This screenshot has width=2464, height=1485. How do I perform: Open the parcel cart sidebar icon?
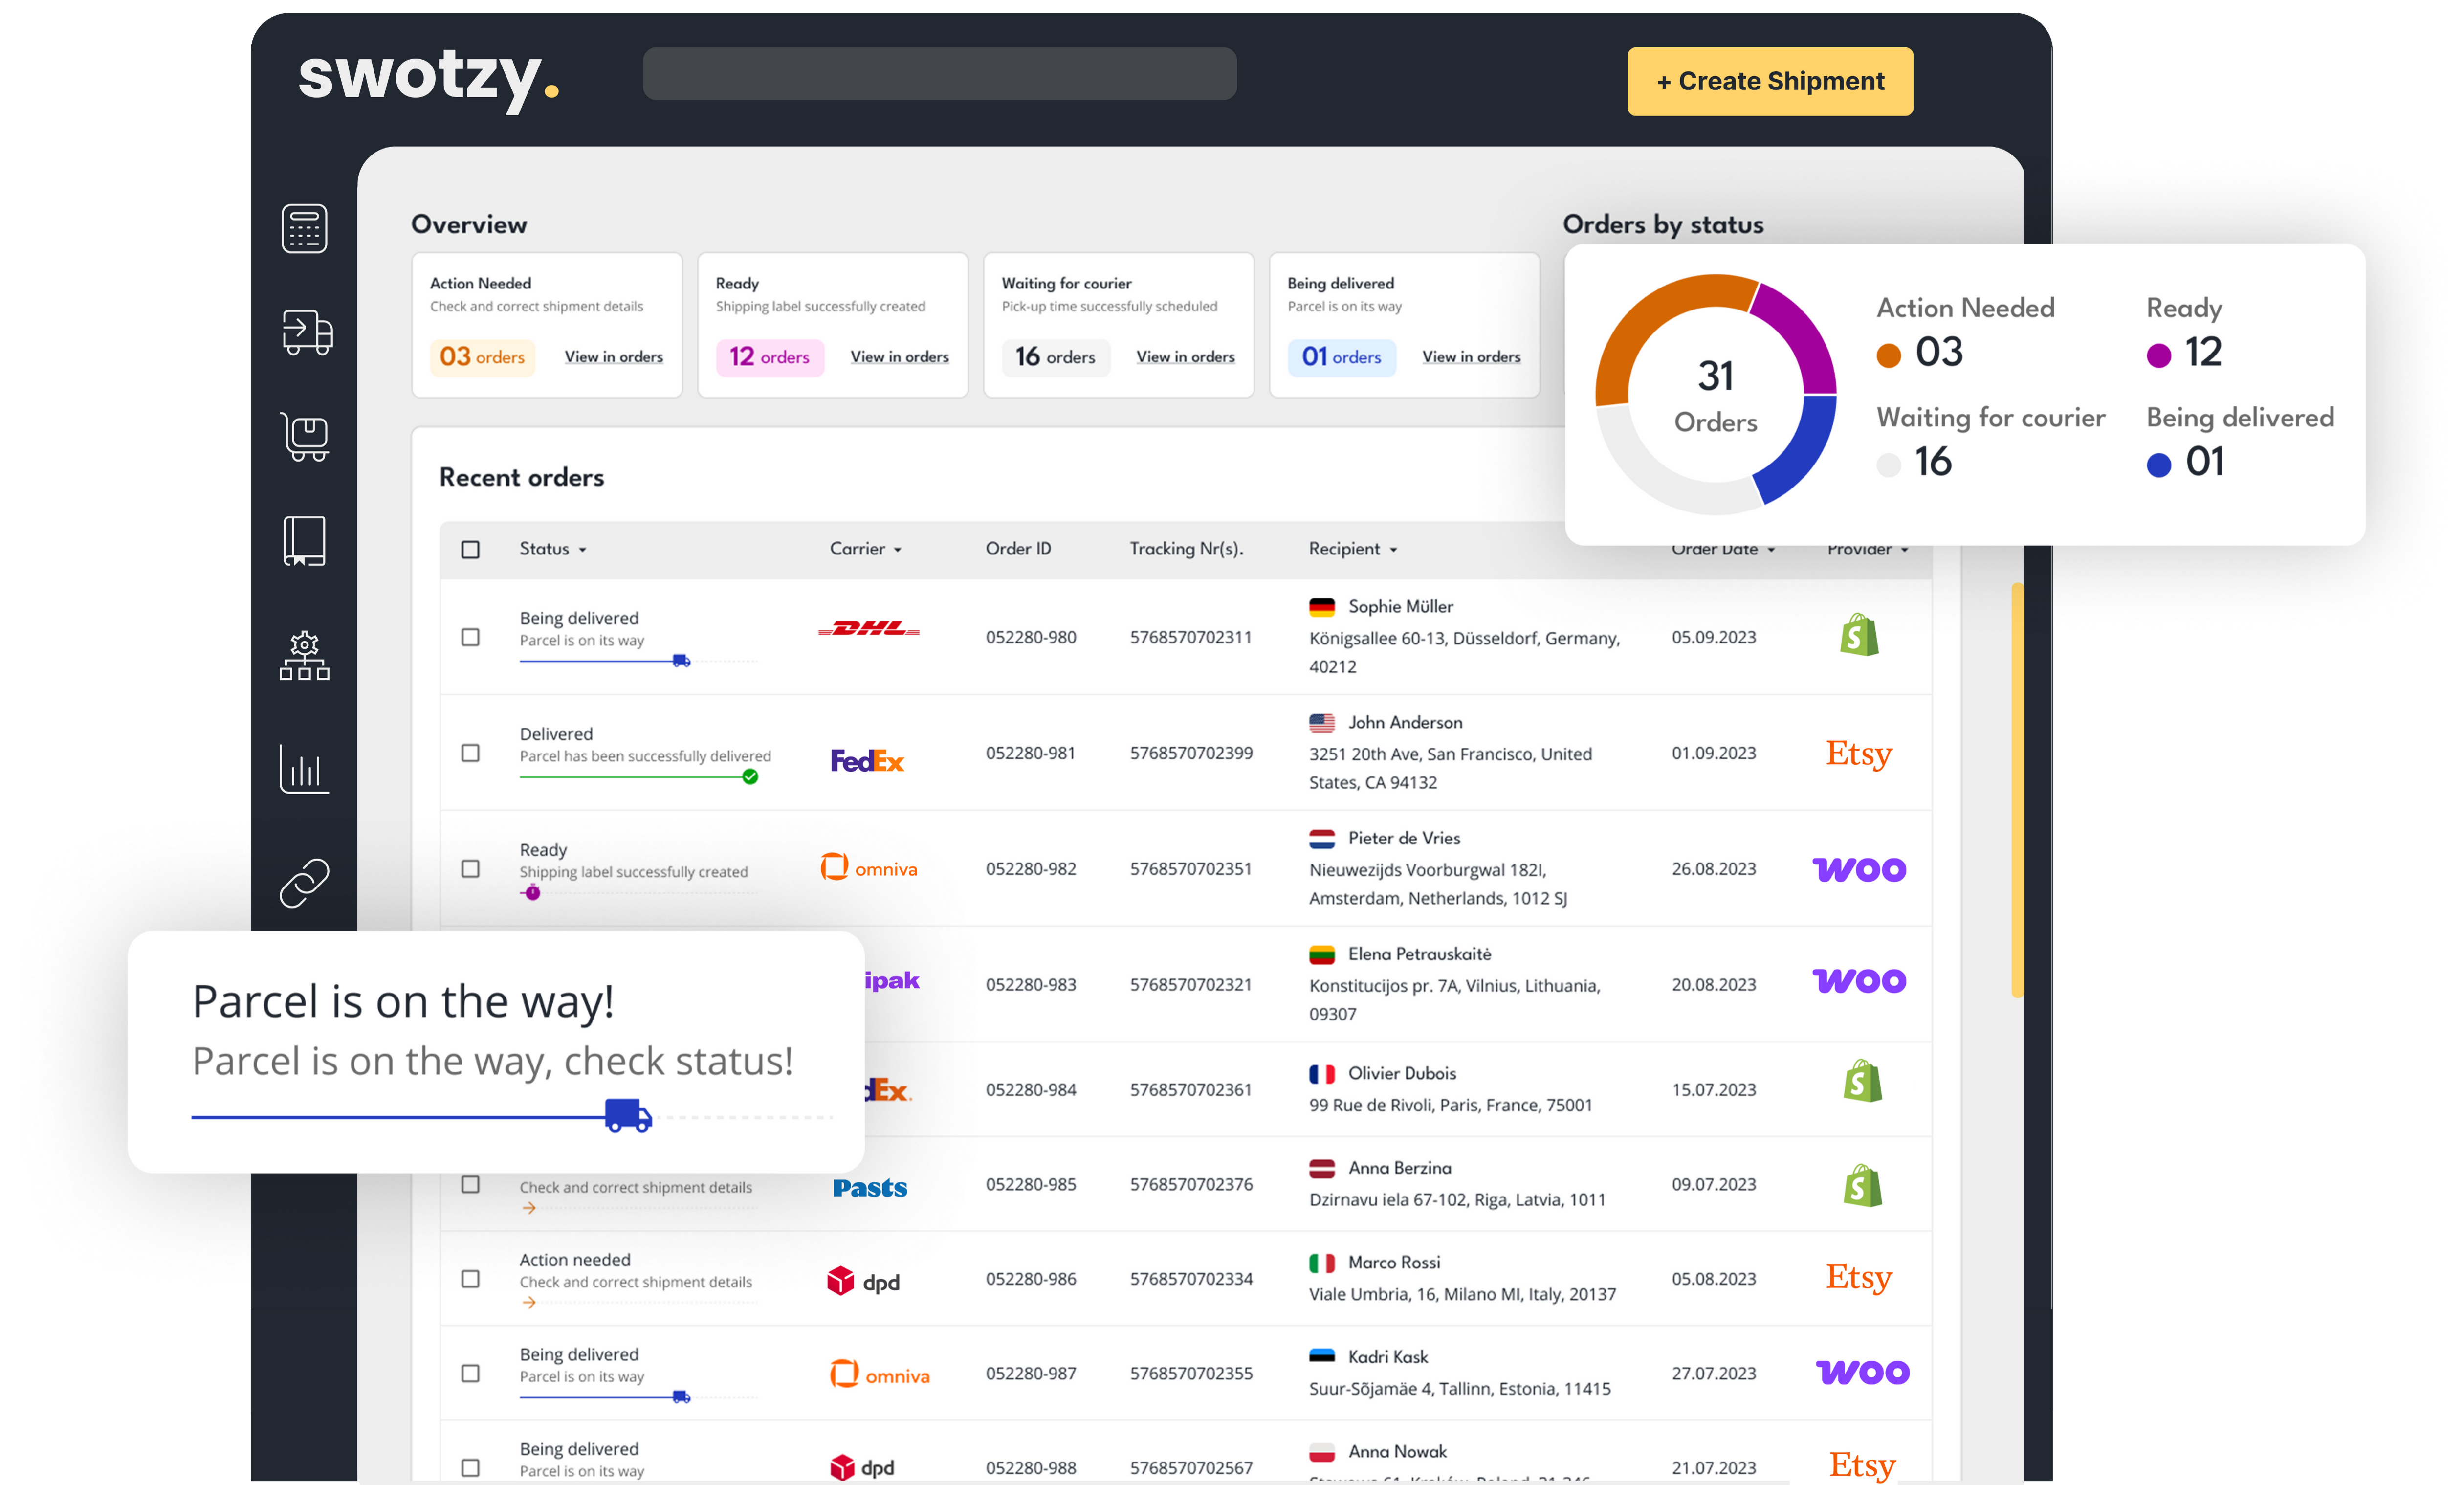coord(305,437)
